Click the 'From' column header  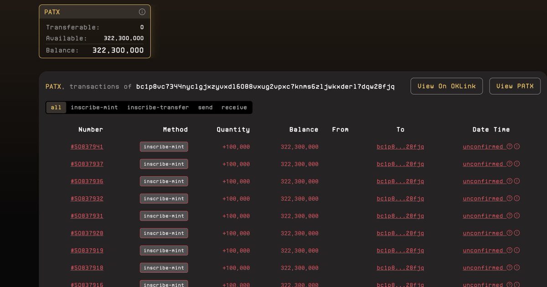341,129
